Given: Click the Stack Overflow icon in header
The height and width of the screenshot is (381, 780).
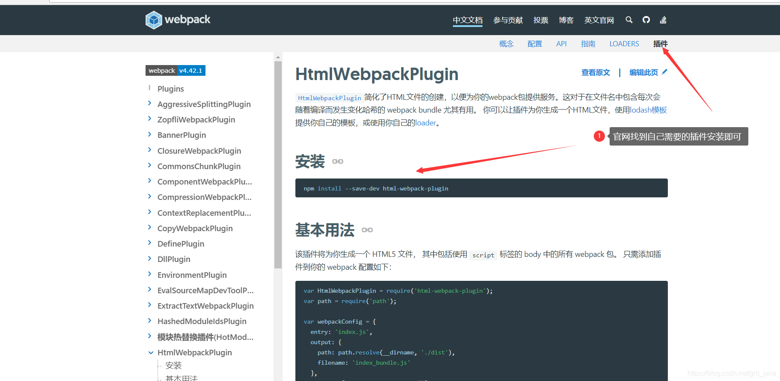Looking at the screenshot, I should 663,20.
